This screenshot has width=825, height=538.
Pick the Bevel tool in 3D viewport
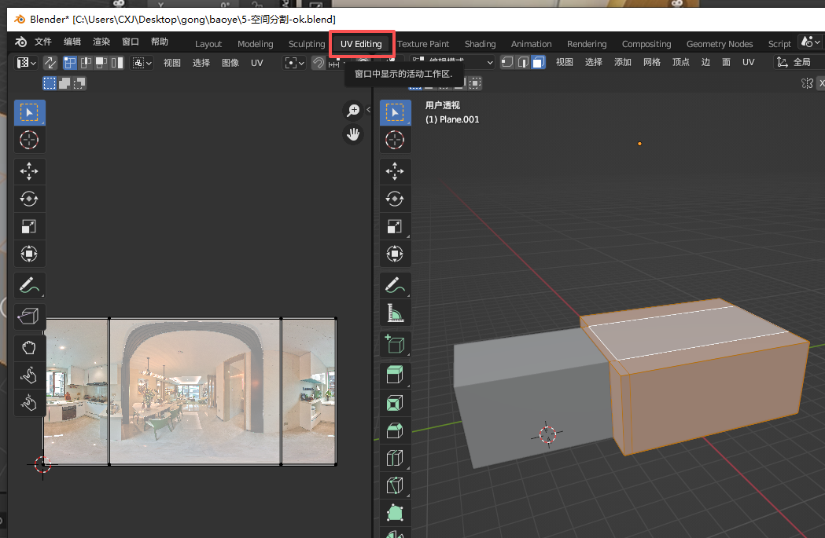(395, 430)
